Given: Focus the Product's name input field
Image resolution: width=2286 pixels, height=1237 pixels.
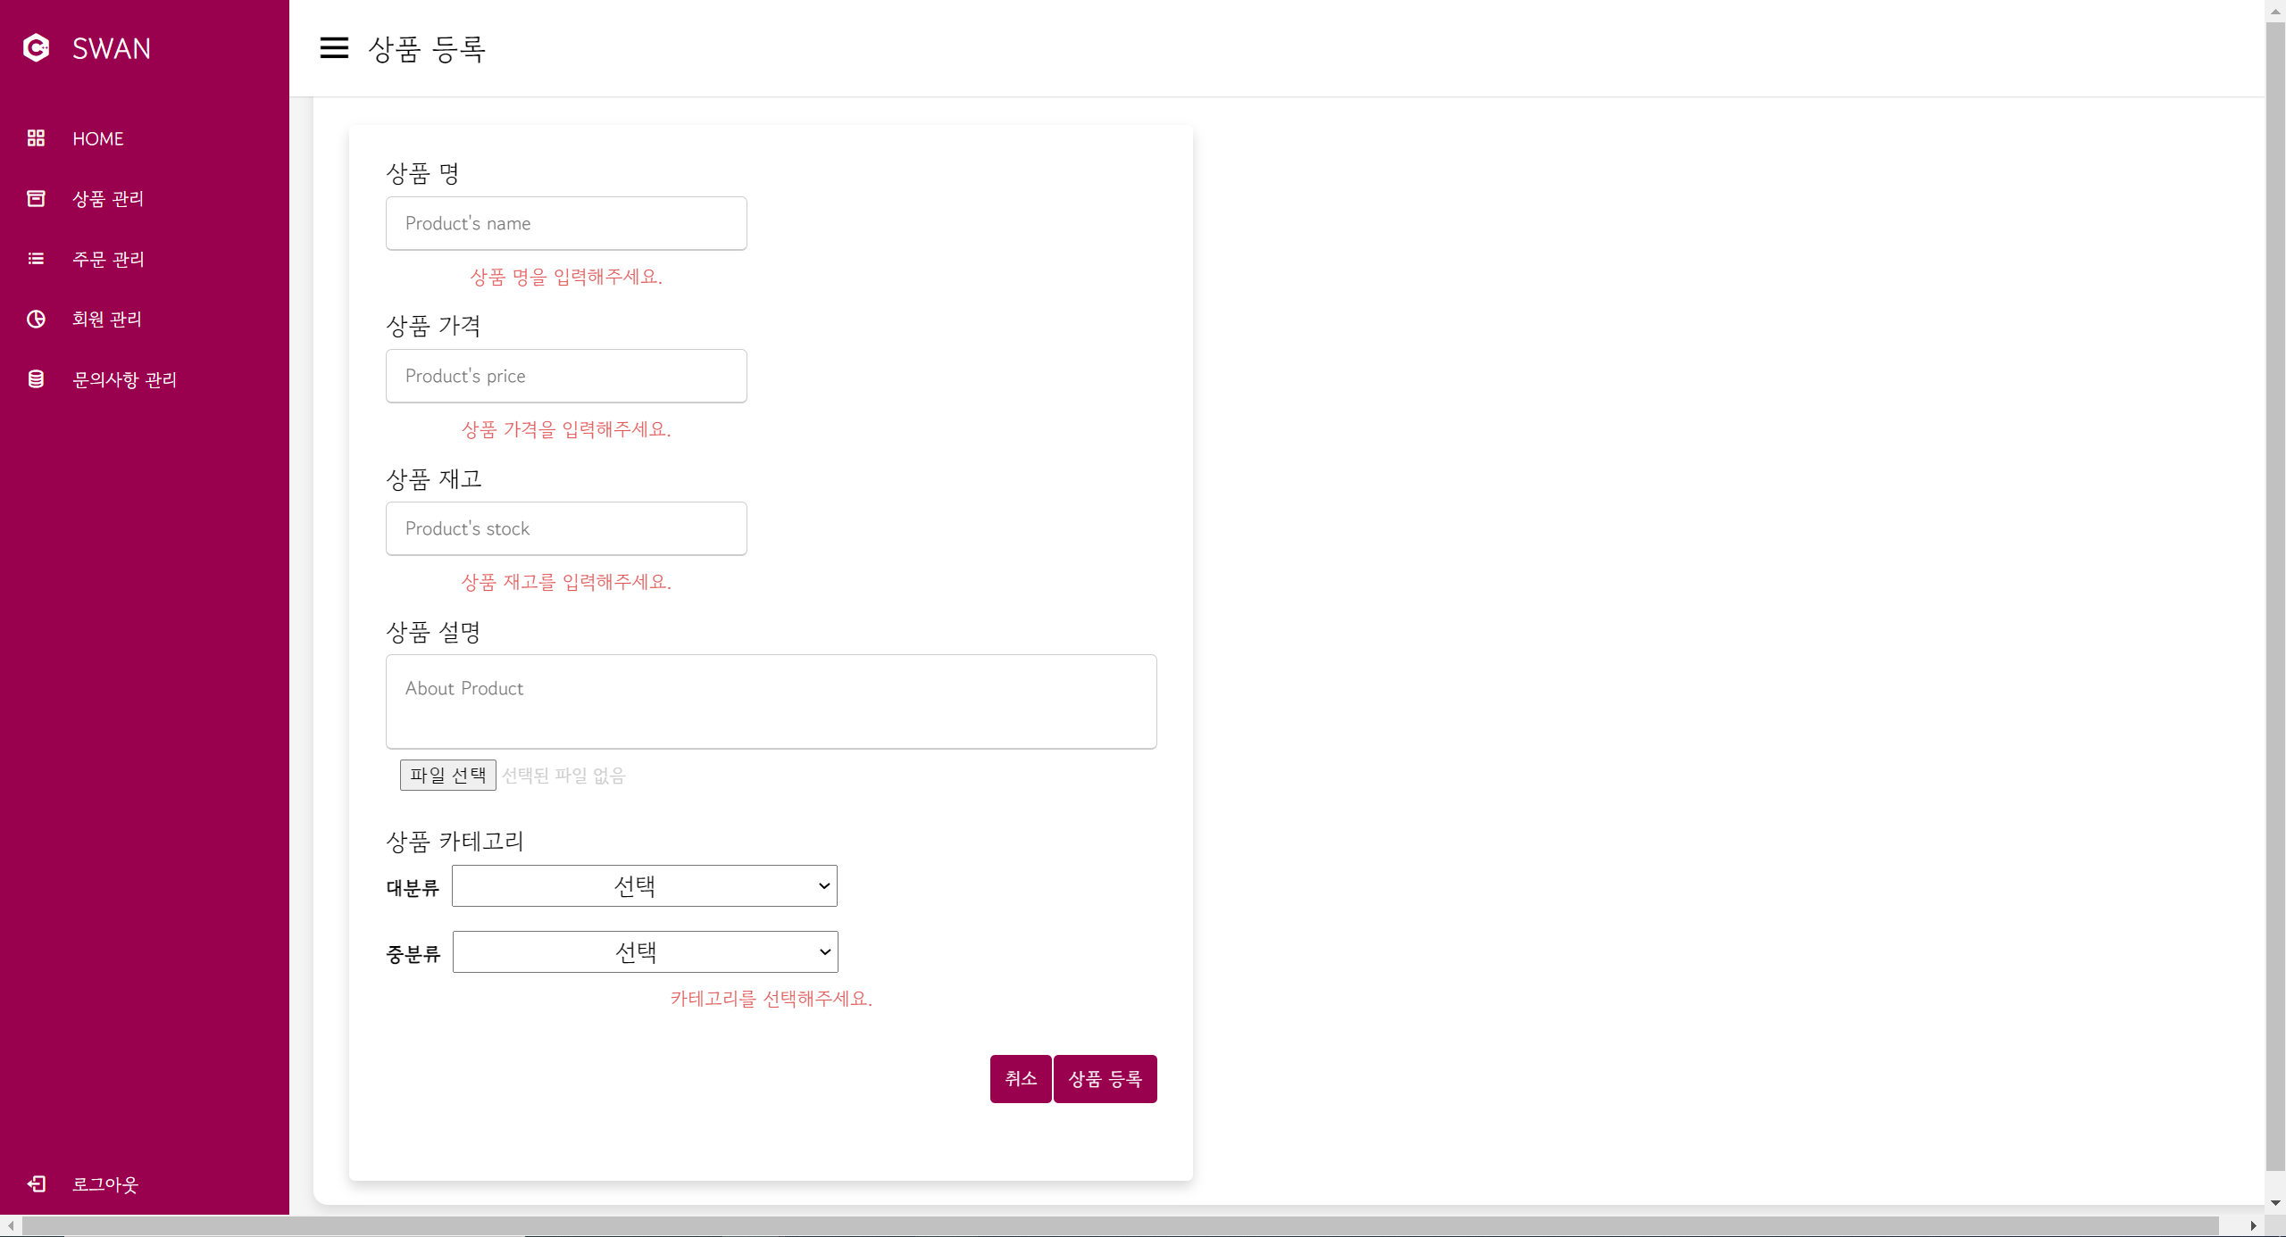Looking at the screenshot, I should coord(566,223).
